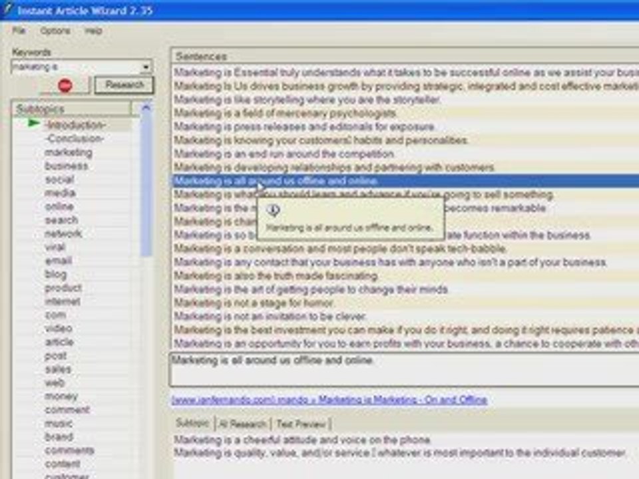Viewport: 639px width, 479px height.
Task: Select the 'video' subtopic
Action: coord(59,328)
